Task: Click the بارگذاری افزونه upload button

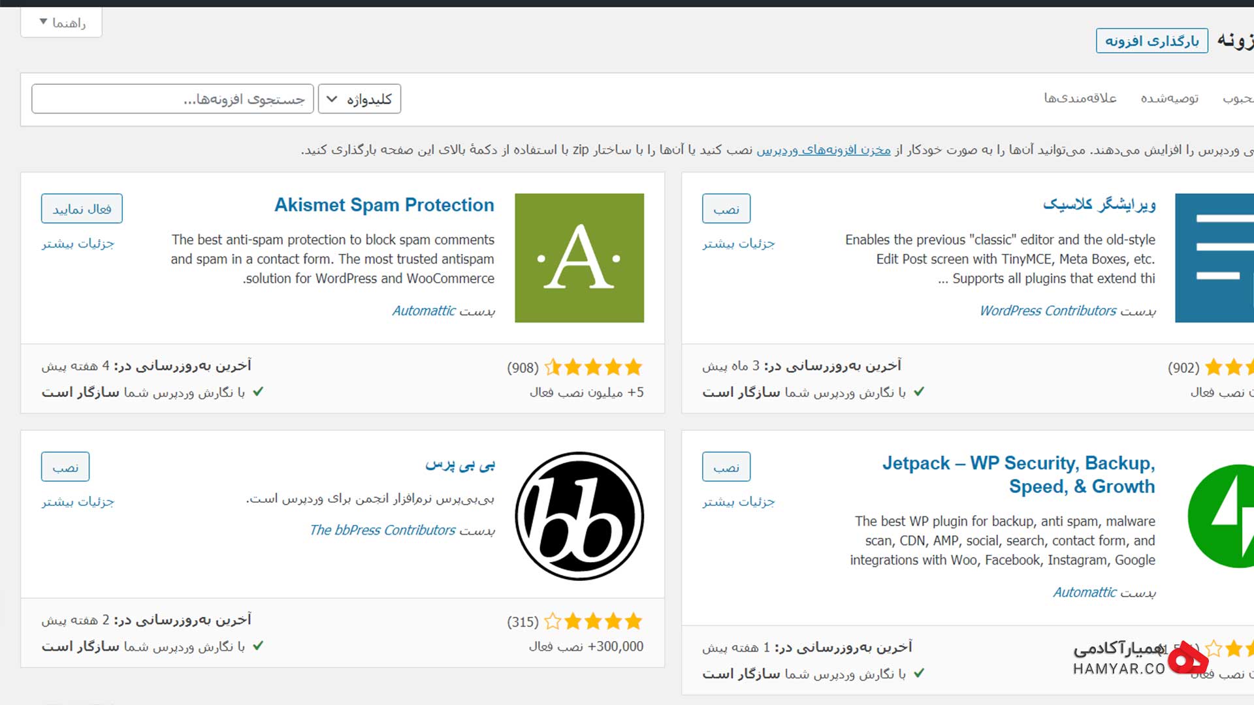Action: (1152, 41)
